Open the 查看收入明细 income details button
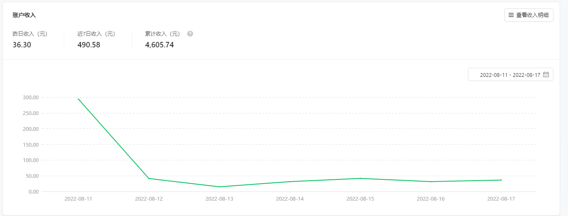 click(x=529, y=15)
